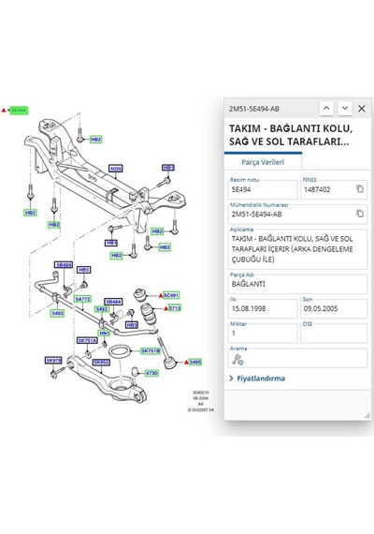Click the Mühendislik Numarası field

[x=297, y=215]
